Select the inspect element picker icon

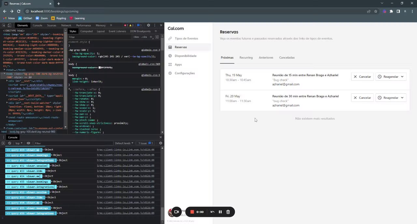click(x=3, y=25)
